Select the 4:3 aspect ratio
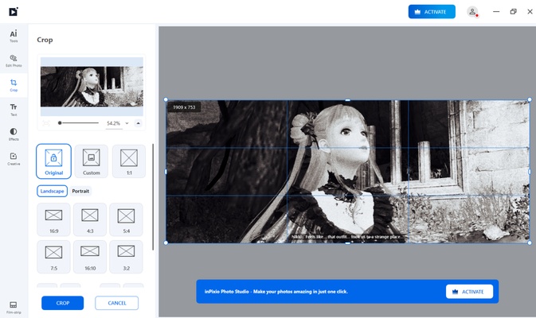 coord(90,219)
